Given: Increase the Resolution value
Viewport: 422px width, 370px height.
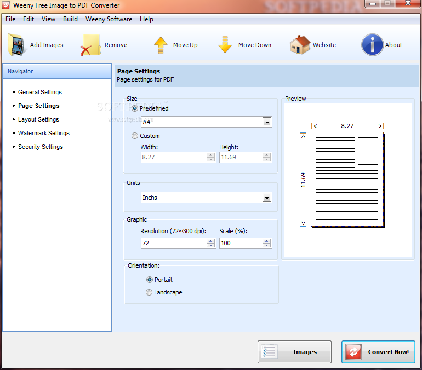Looking at the screenshot, I should tap(211, 241).
